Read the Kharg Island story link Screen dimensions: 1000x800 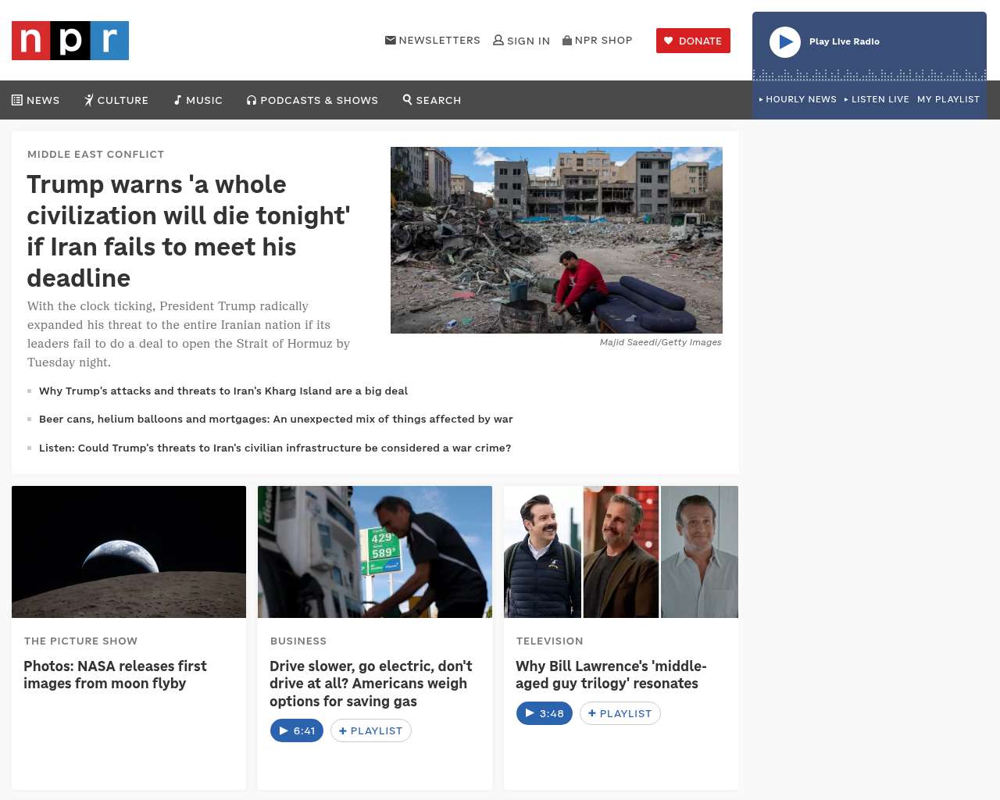[223, 391]
